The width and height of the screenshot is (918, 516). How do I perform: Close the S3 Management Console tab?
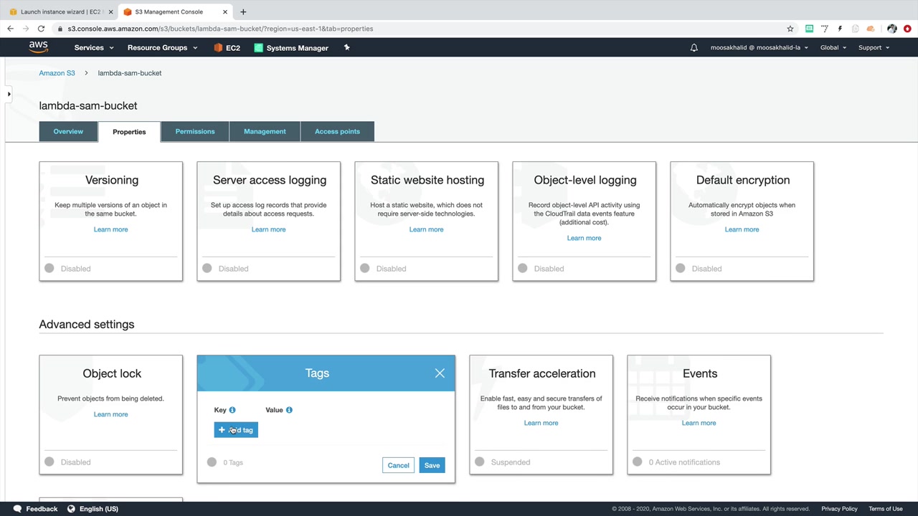(x=225, y=11)
